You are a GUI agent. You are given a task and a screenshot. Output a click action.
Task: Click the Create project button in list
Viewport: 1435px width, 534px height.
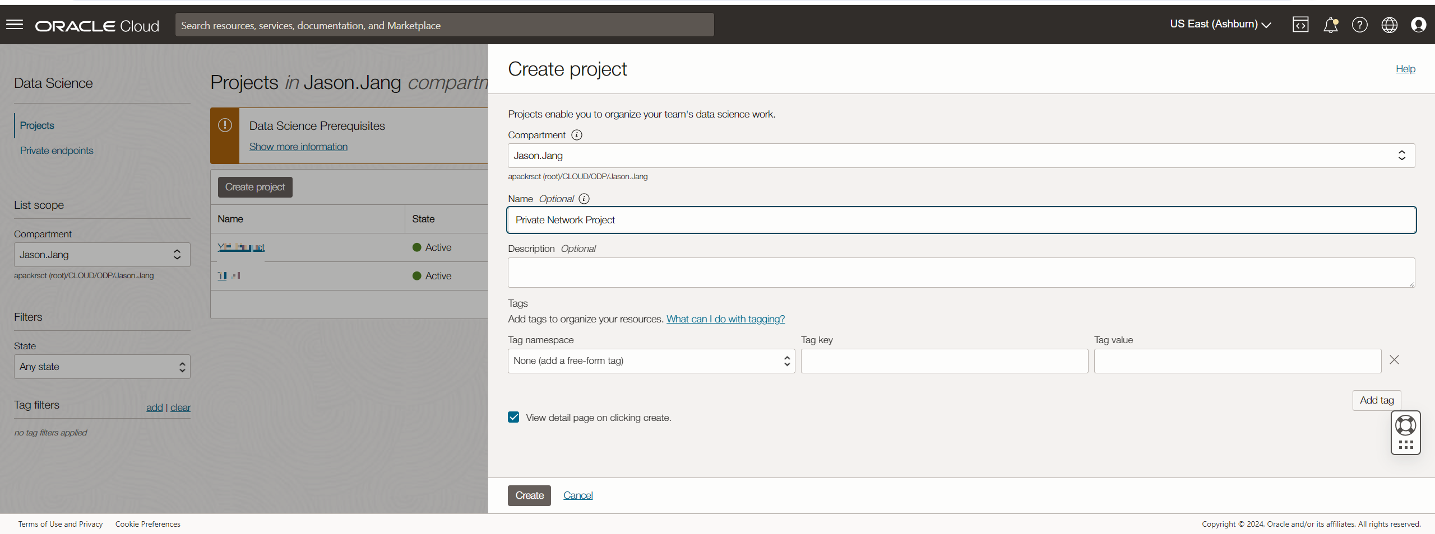255,187
